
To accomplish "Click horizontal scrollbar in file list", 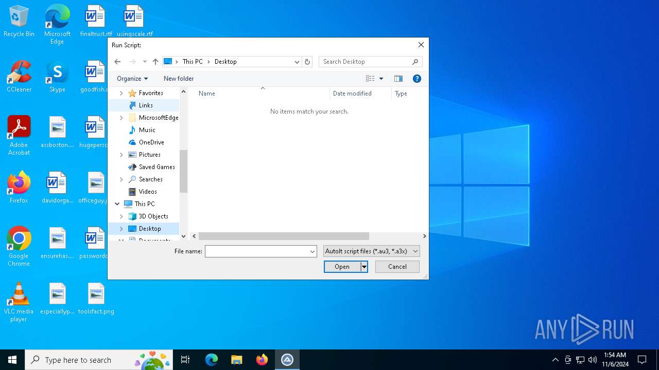I will click(x=284, y=236).
